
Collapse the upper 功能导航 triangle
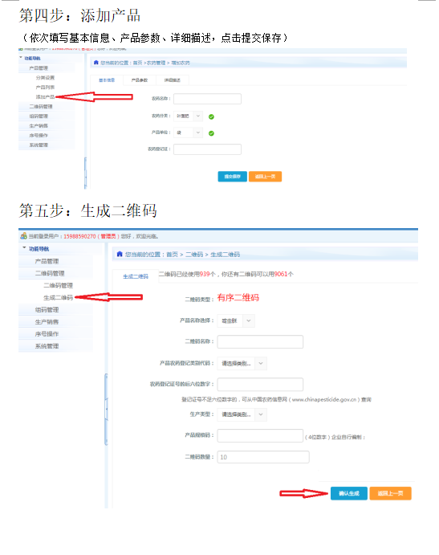pyautogui.click(x=21, y=57)
